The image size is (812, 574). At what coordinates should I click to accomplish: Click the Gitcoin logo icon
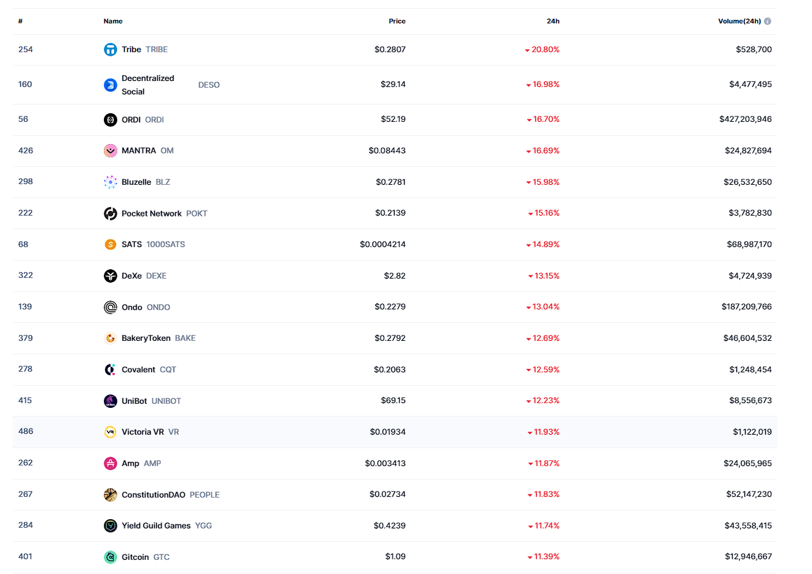coord(111,557)
